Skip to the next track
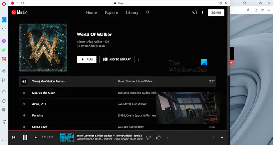The image size is (273, 145). [x=36, y=138]
